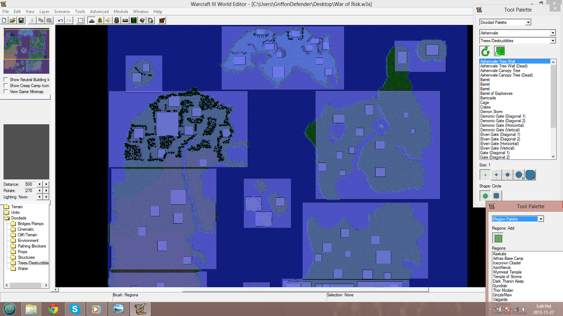Open the File menu

pyautogui.click(x=6, y=11)
